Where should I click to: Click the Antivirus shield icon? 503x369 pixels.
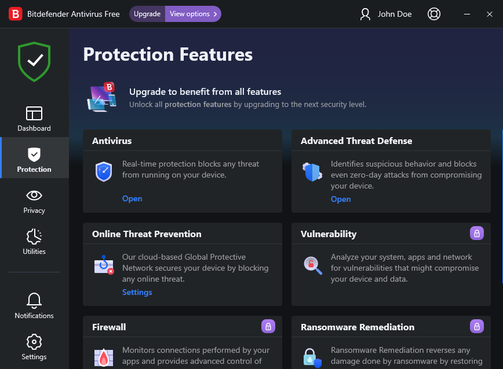click(x=104, y=172)
